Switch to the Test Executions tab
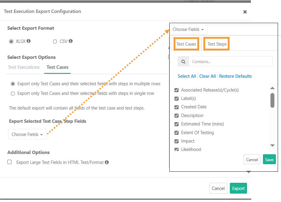Viewport: 281px width, 202px height. click(x=24, y=67)
